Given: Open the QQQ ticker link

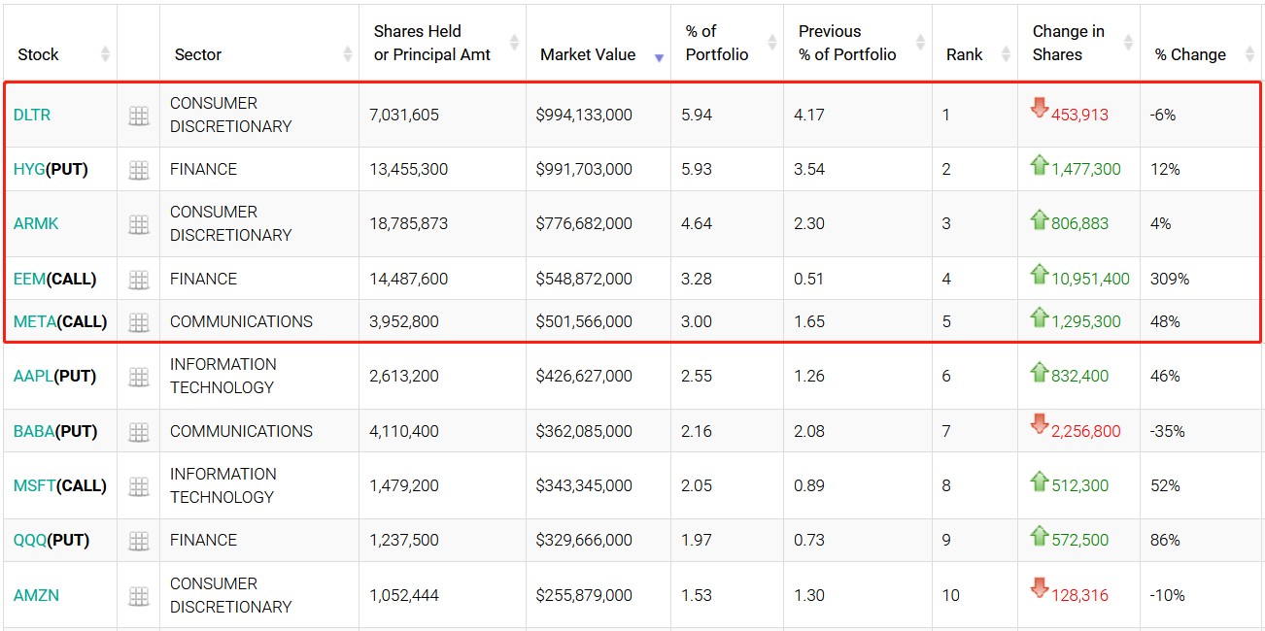Looking at the screenshot, I should click(30, 540).
